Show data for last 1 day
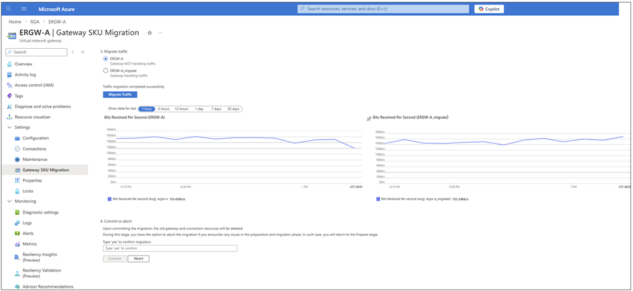Image resolution: width=633 pixels, height=291 pixels. pos(199,109)
